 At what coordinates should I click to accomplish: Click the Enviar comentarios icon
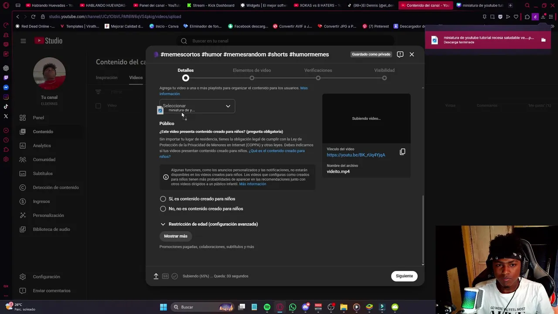pyautogui.click(x=23, y=291)
